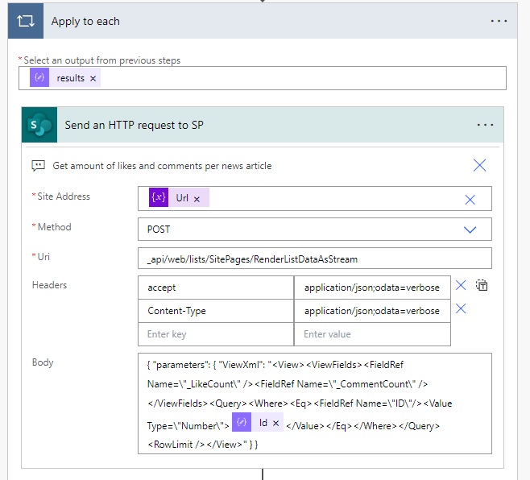Delete the accept header row
The image size is (530, 480).
461,285
